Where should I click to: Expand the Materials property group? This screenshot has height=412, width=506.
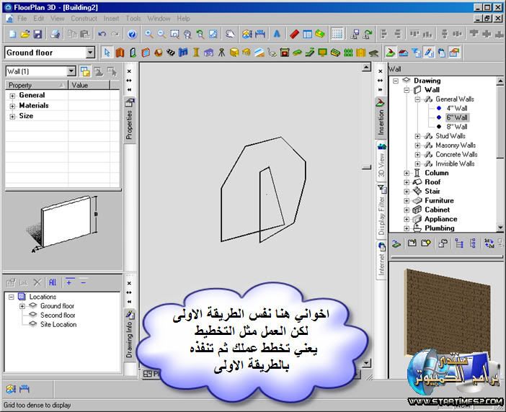12,106
